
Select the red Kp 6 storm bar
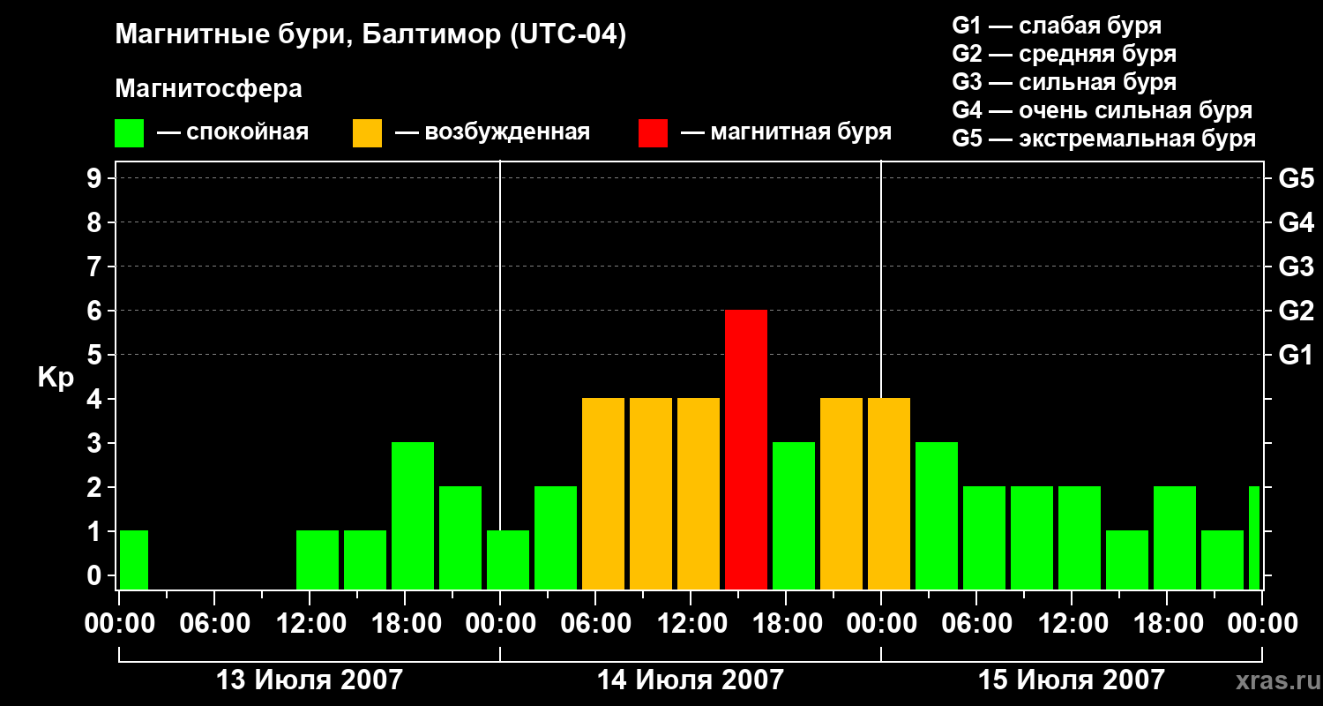click(x=746, y=450)
